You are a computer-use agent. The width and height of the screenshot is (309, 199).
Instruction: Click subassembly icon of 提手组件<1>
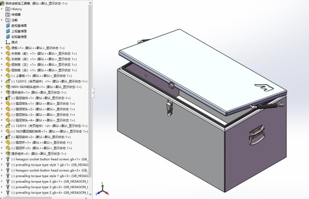[8, 92]
